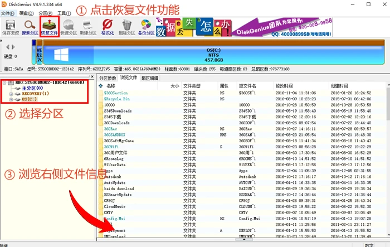Click the 恢复文件 recover files icon

pyautogui.click(x=50, y=27)
